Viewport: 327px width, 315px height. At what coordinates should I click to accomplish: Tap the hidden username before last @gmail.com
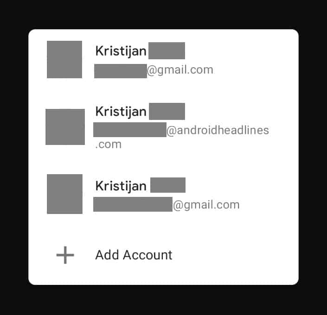point(133,204)
